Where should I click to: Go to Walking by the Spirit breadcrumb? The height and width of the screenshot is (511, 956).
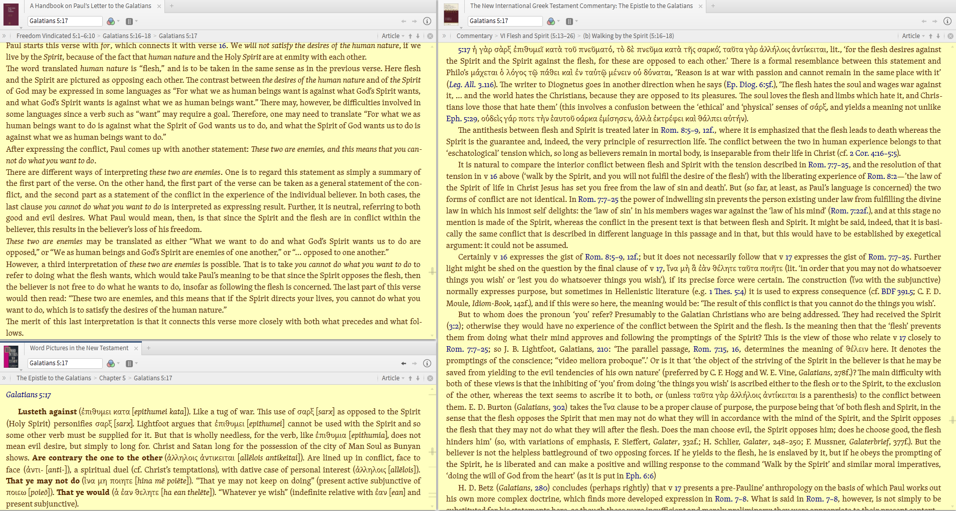coord(629,36)
